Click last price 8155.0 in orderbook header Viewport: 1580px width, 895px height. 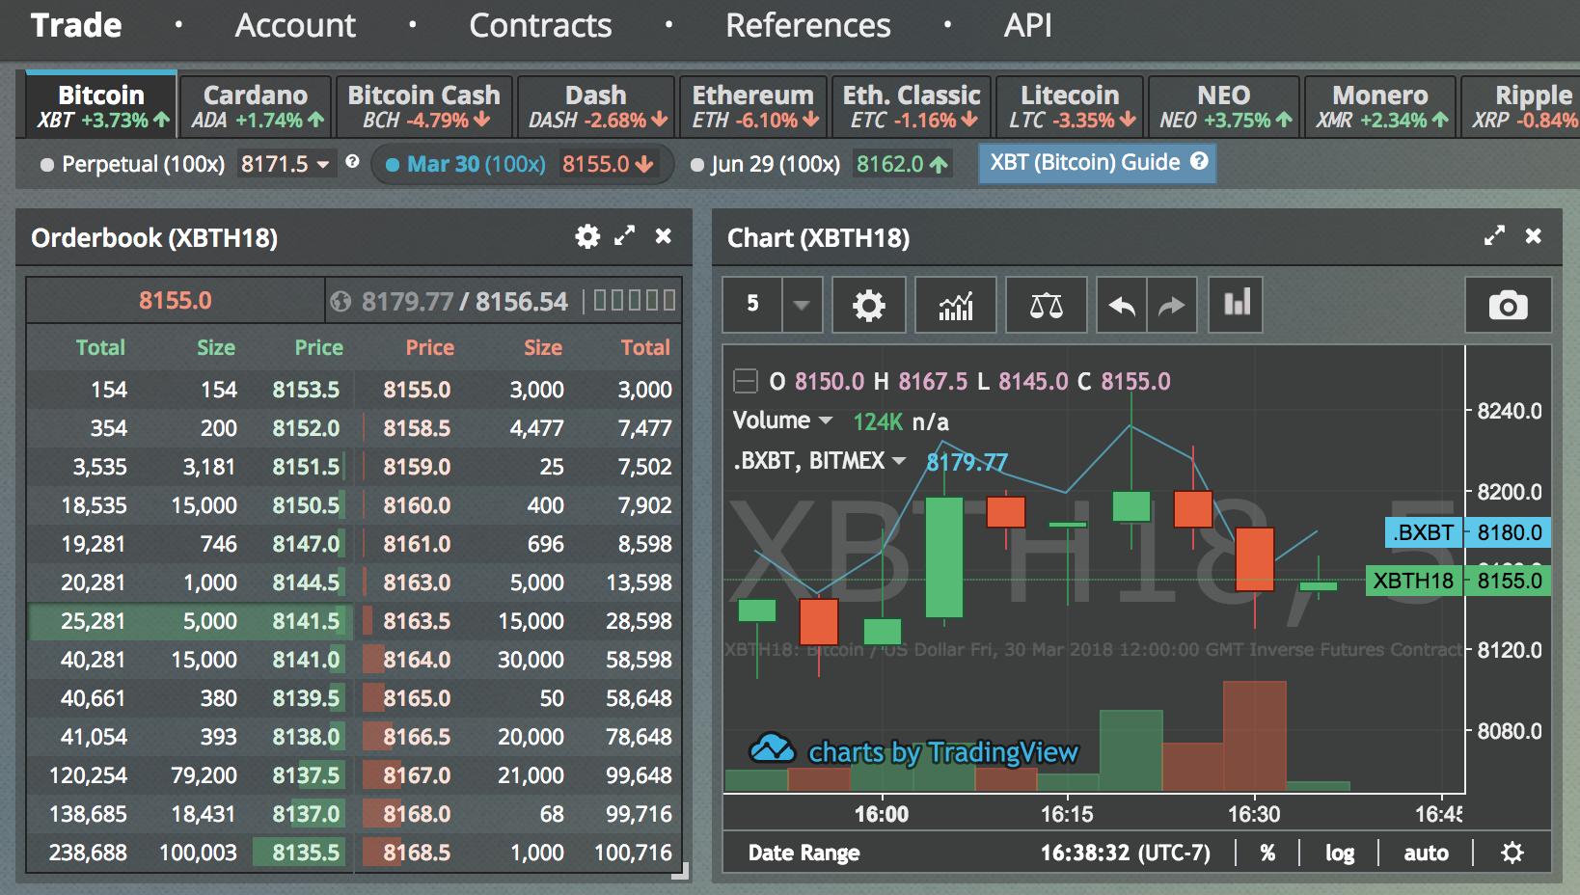tap(175, 301)
